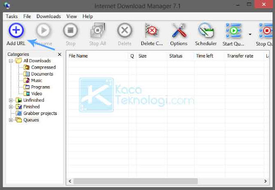The height and width of the screenshot is (190, 275).
Task: Expand the Finished tree node
Action: [11, 107]
